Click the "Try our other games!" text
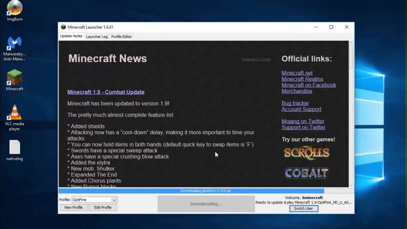Screen dimensions: 407x229 308,139
